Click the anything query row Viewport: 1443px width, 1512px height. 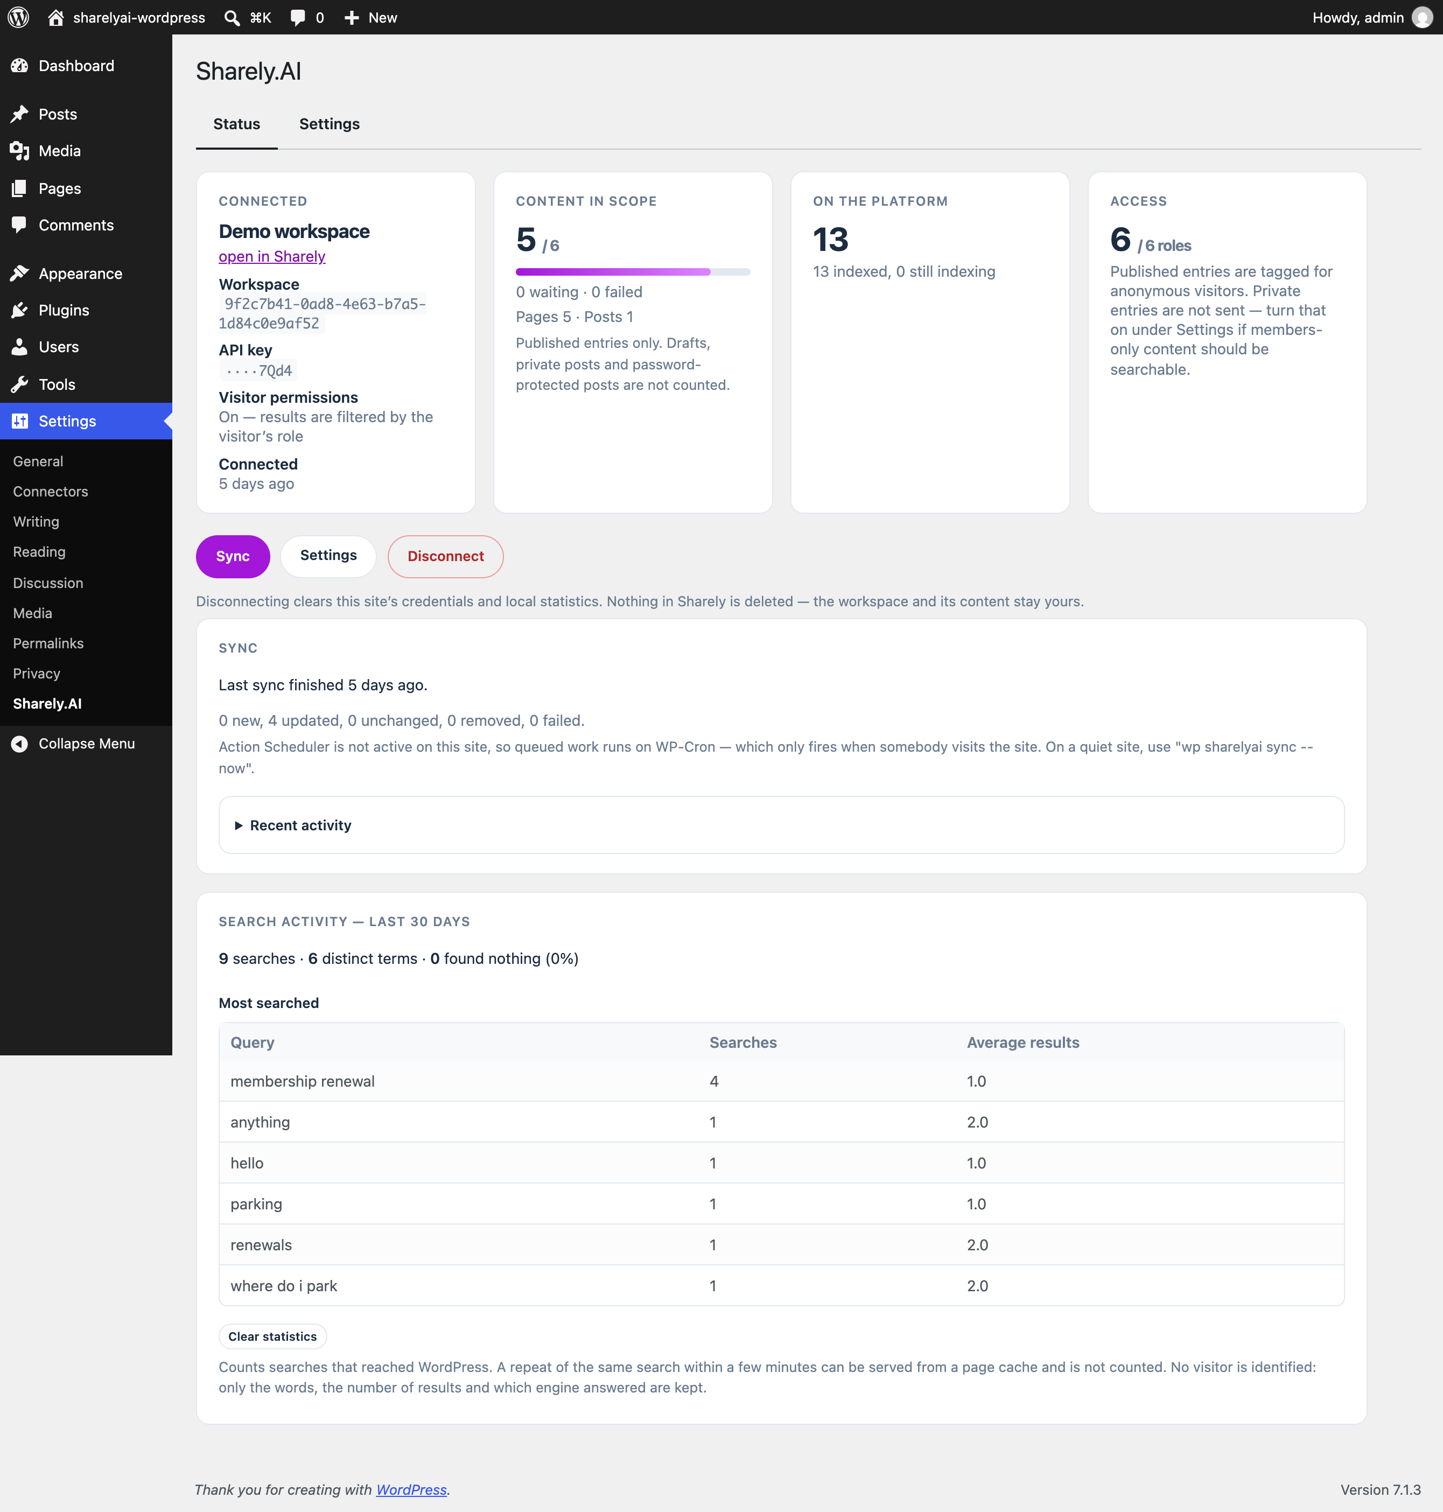click(781, 1121)
